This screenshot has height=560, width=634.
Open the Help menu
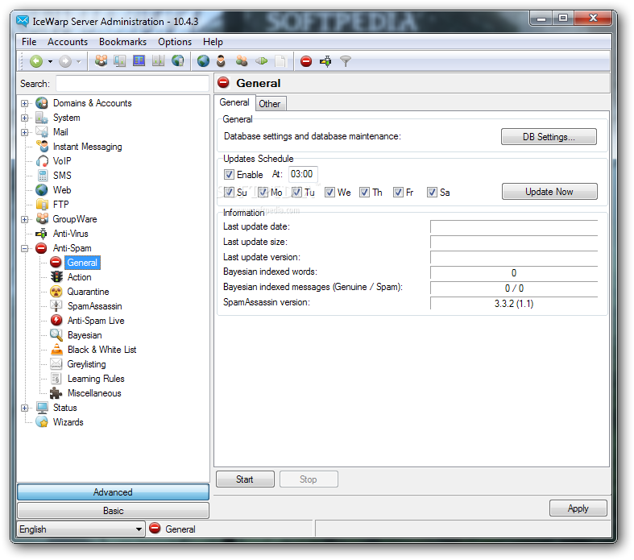coord(213,42)
